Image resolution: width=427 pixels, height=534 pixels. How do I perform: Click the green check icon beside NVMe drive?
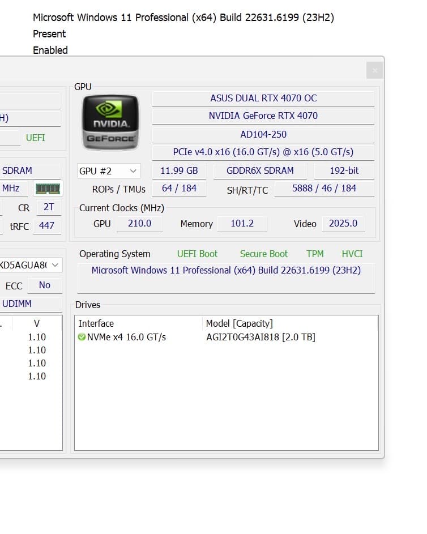coord(82,337)
